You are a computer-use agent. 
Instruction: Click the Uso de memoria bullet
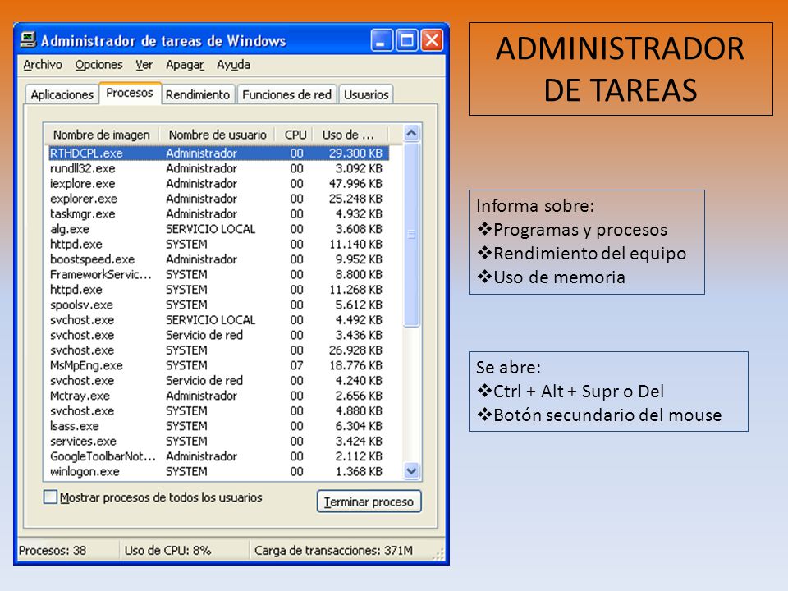(x=551, y=277)
